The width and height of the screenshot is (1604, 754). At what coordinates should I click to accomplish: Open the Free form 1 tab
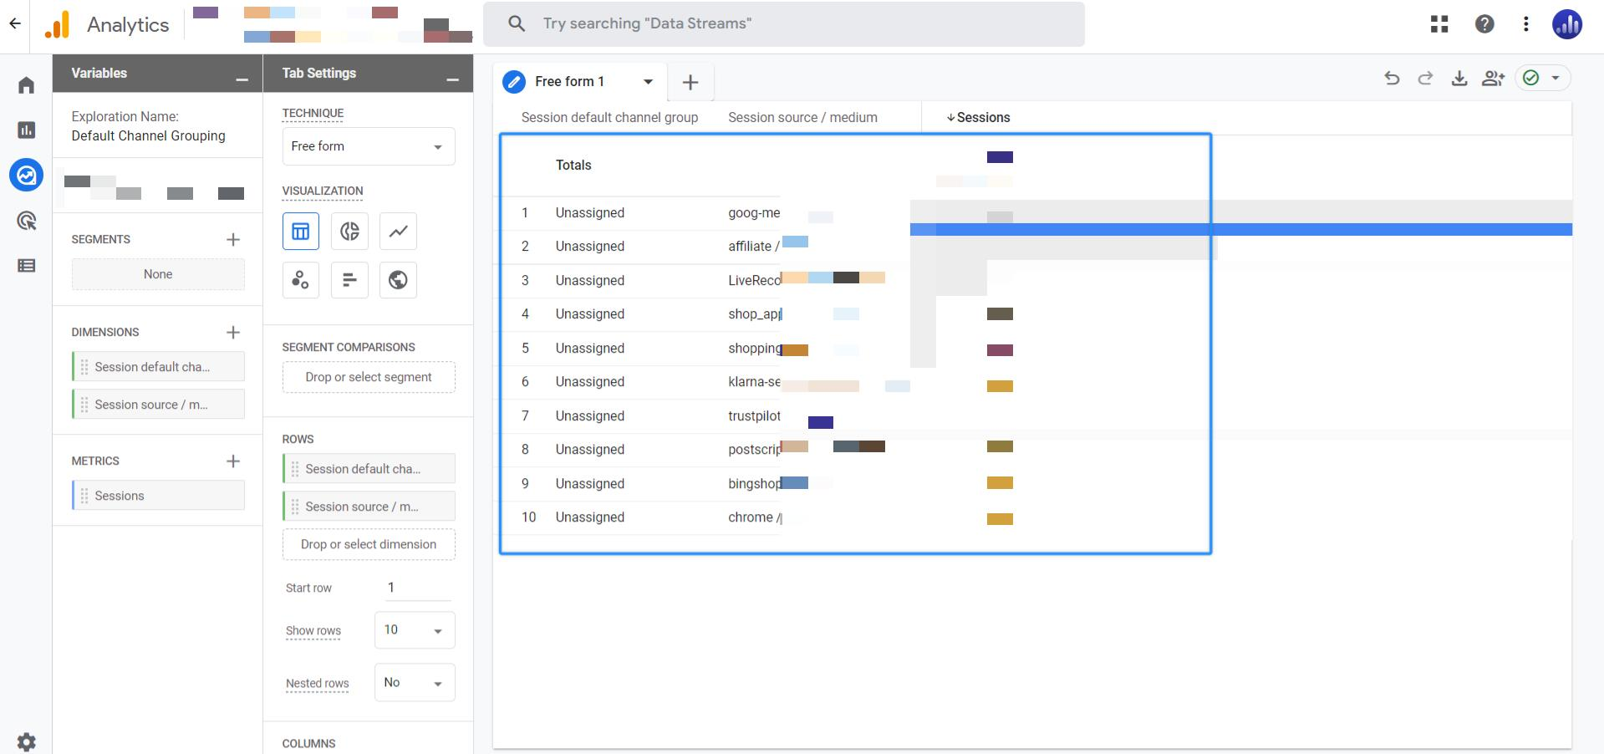(x=569, y=82)
